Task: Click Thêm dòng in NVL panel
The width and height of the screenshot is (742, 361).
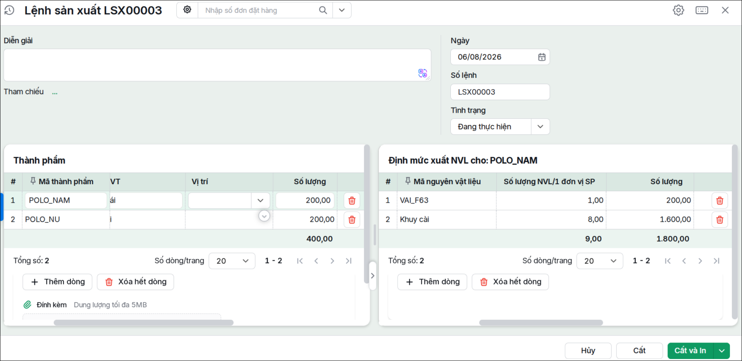Action: (432, 282)
